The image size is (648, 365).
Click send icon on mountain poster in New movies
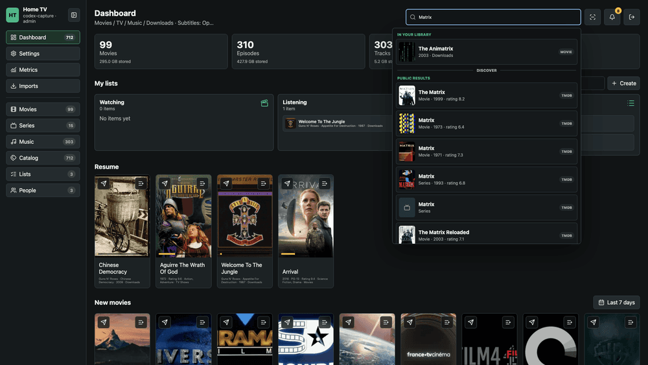(x=104, y=322)
